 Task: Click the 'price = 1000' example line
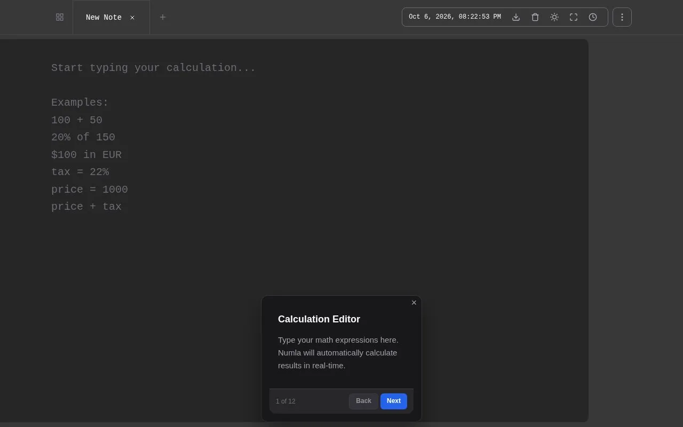point(90,189)
